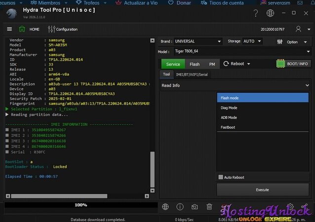
Task: Select Diag Mode in the list
Action: point(229,108)
